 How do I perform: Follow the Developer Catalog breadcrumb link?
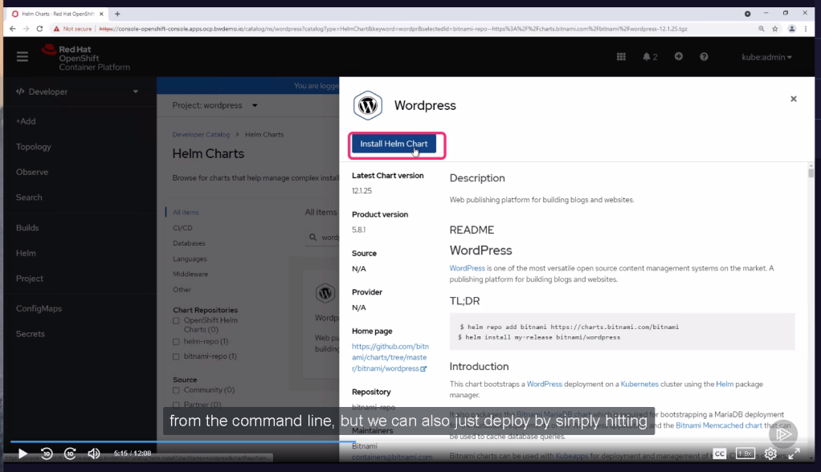point(201,135)
